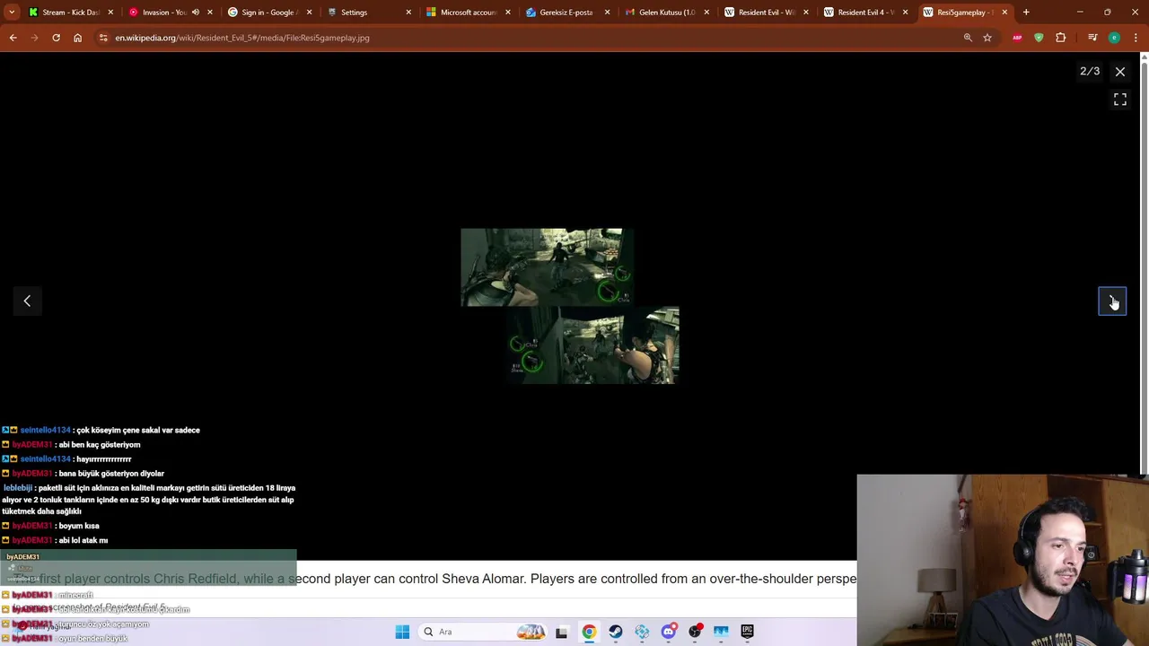Show the next image in the media viewer
Screen dimensions: 1149x646
click(x=1112, y=301)
